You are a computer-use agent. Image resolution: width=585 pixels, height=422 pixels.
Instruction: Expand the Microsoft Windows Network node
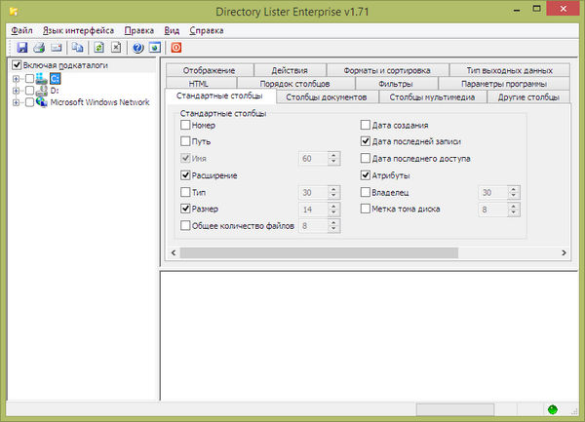click(17, 101)
